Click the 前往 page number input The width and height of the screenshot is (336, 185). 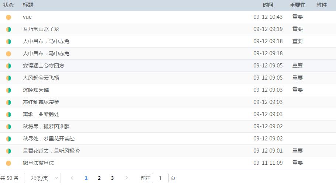(x=160, y=178)
